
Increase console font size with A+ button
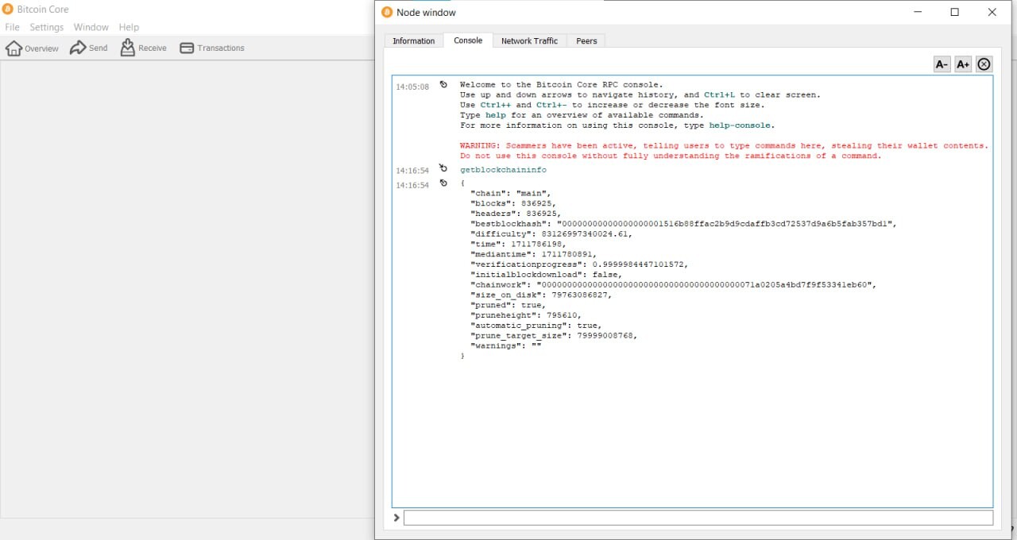tap(963, 64)
